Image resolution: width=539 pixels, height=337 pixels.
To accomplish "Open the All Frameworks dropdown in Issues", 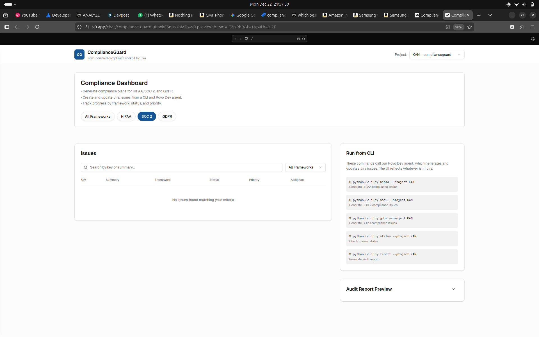I will [x=305, y=167].
